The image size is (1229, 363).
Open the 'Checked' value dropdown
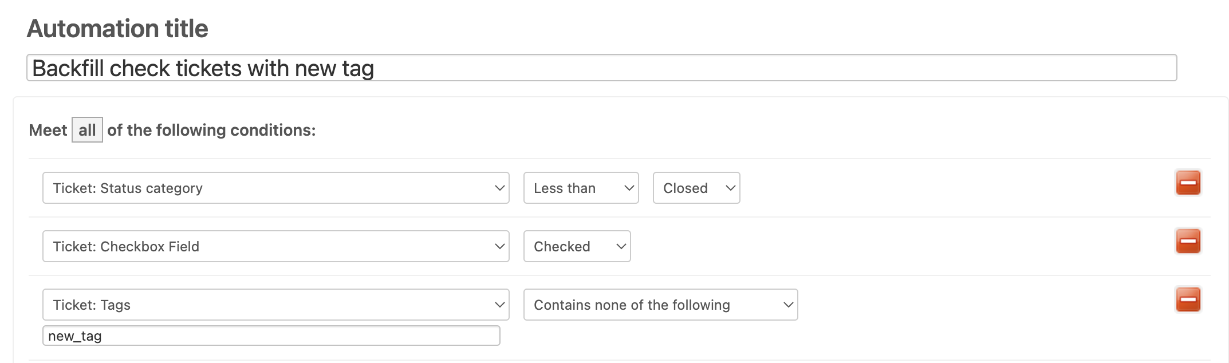pos(577,246)
